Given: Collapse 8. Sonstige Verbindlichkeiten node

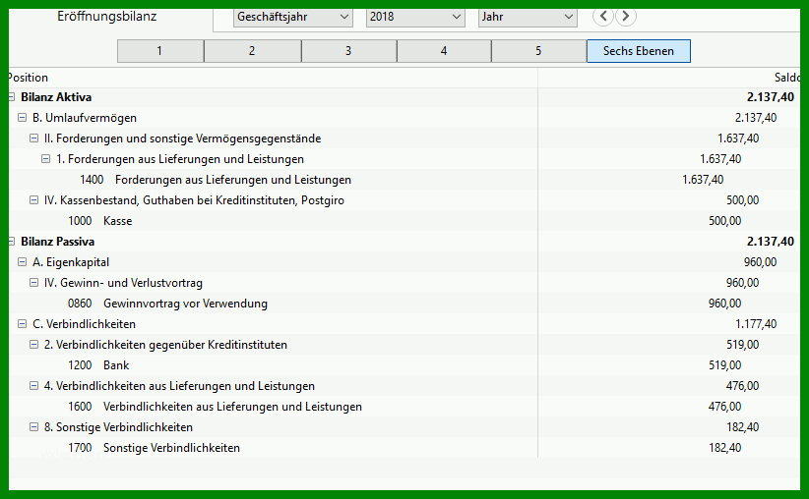Looking at the screenshot, I should pos(34,426).
